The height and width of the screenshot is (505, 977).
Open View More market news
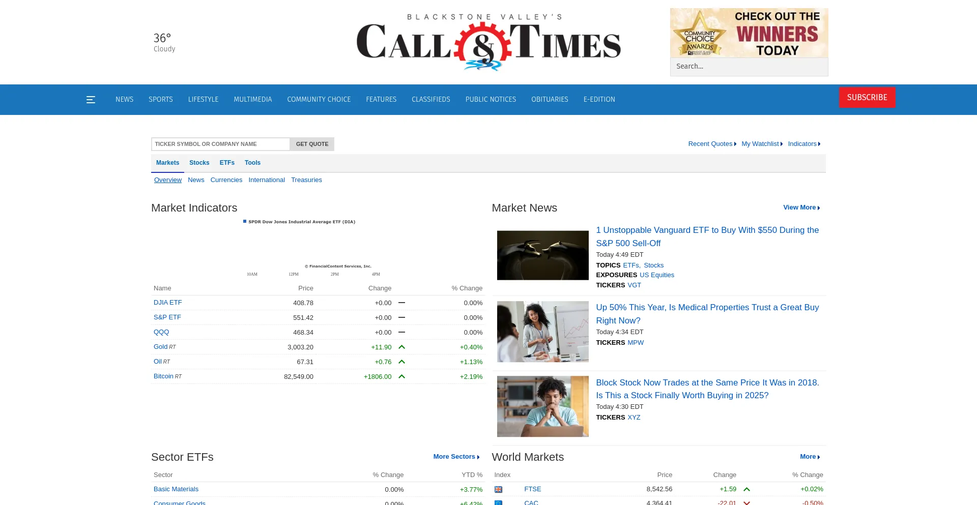tap(801, 207)
